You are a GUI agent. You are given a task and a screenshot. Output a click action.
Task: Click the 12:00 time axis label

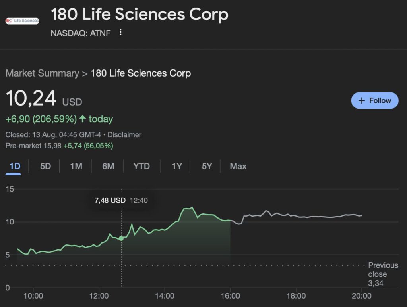click(x=99, y=296)
